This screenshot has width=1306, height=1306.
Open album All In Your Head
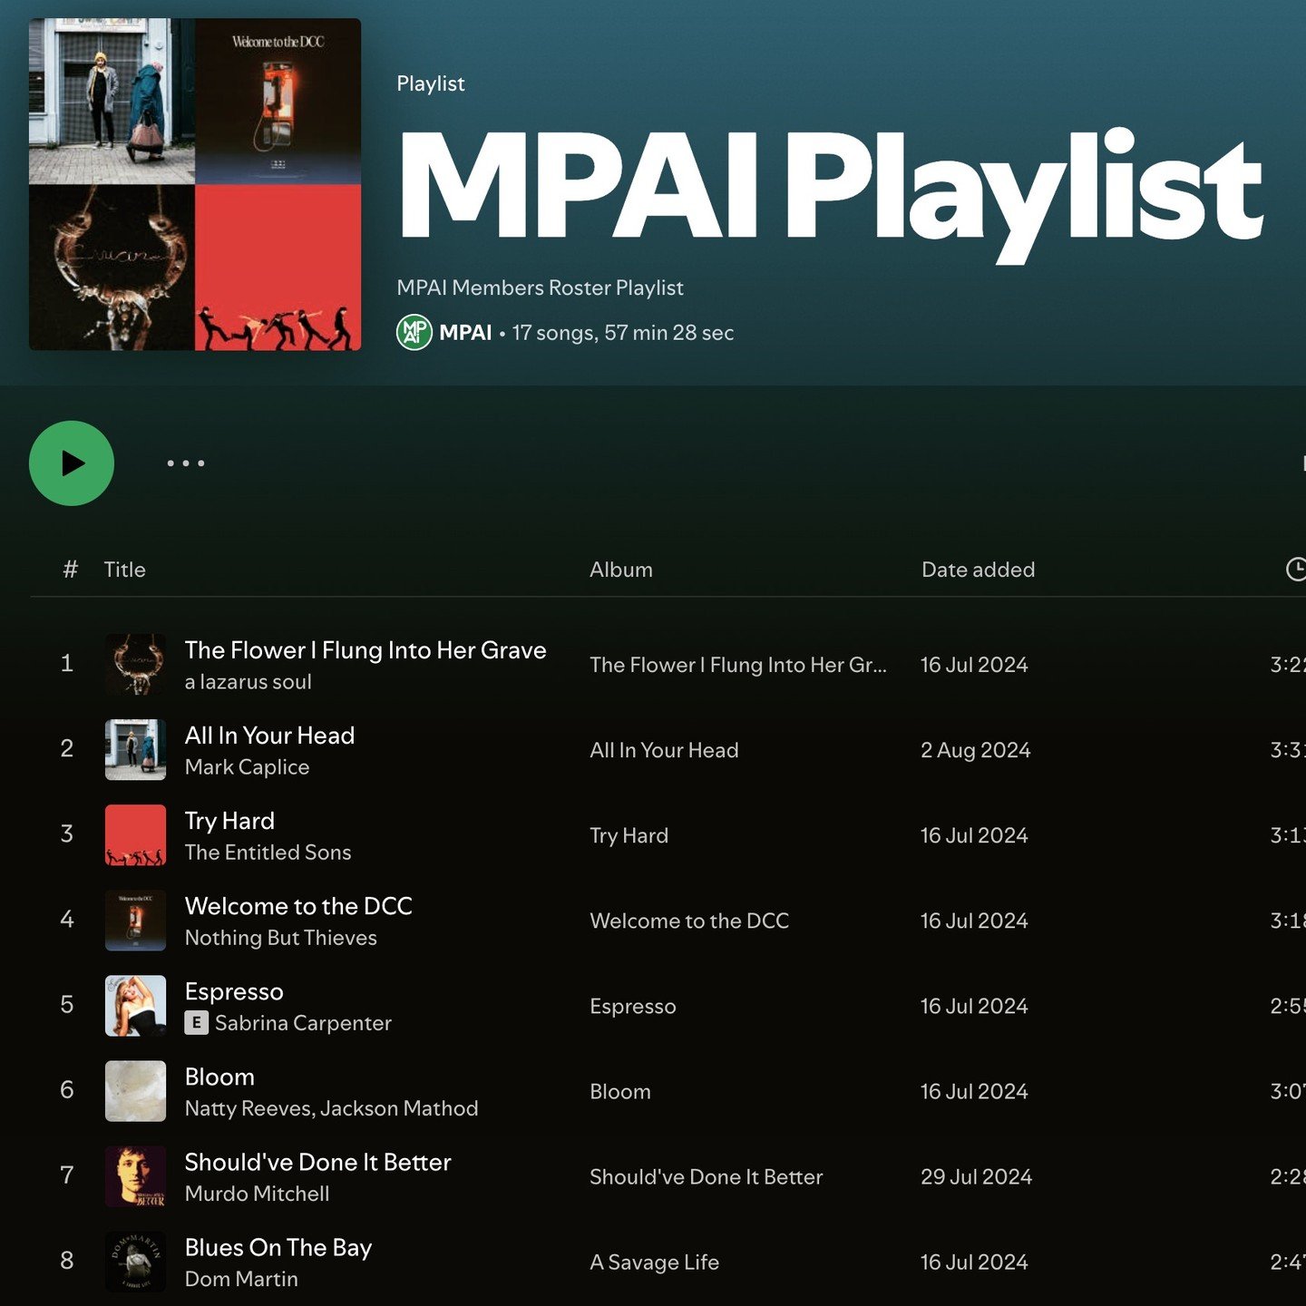tap(664, 750)
